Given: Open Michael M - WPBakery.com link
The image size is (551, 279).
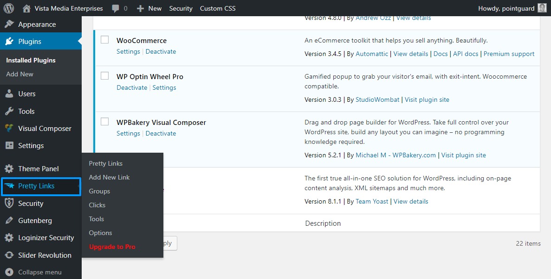Looking at the screenshot, I should [395, 155].
